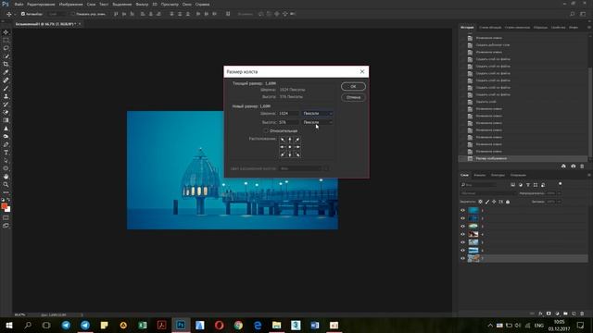Select the Eraser tool
The image size is (593, 333).
point(6,113)
